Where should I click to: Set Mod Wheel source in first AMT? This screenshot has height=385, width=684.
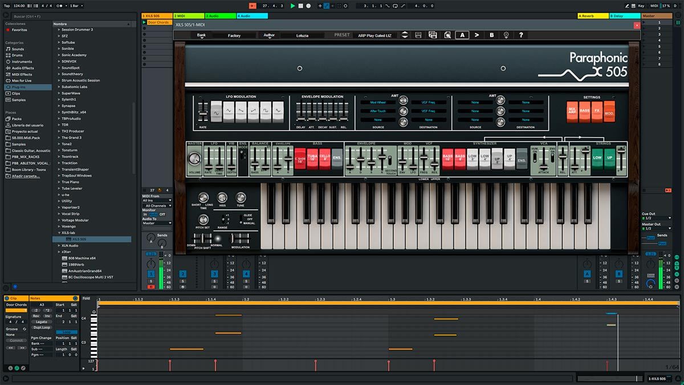tap(378, 102)
